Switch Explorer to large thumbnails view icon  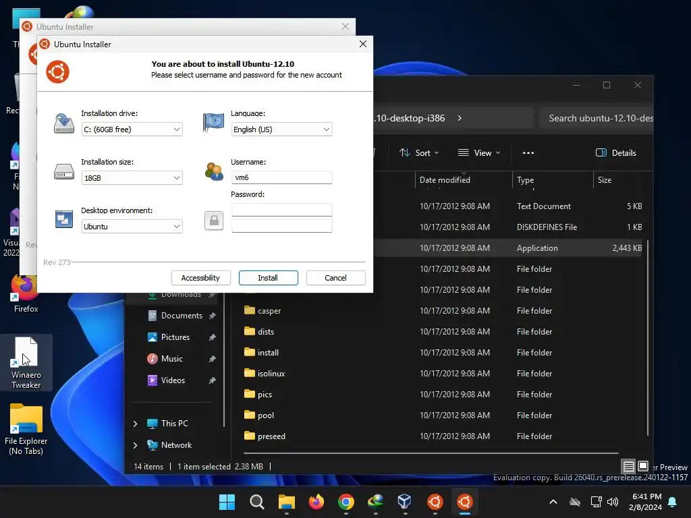[643, 466]
